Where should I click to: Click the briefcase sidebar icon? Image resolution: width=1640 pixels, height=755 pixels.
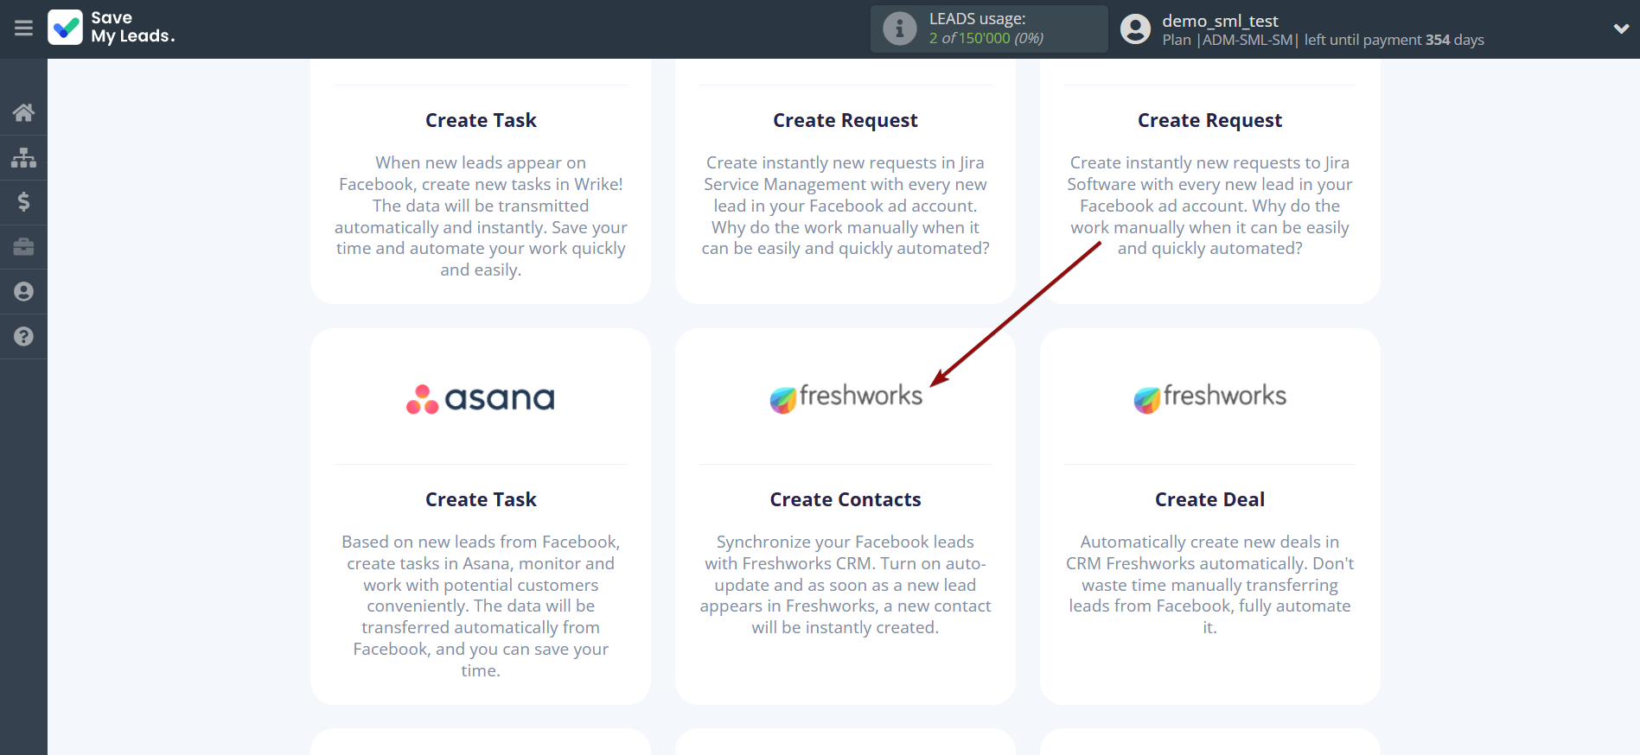point(23,247)
